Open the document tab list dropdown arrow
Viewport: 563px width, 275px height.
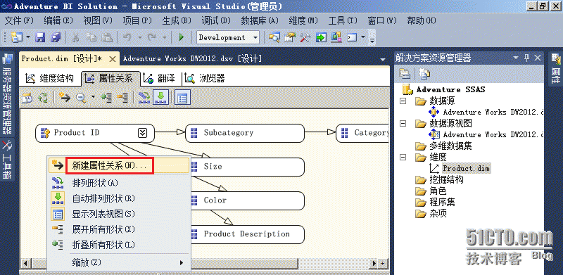tap(383, 59)
